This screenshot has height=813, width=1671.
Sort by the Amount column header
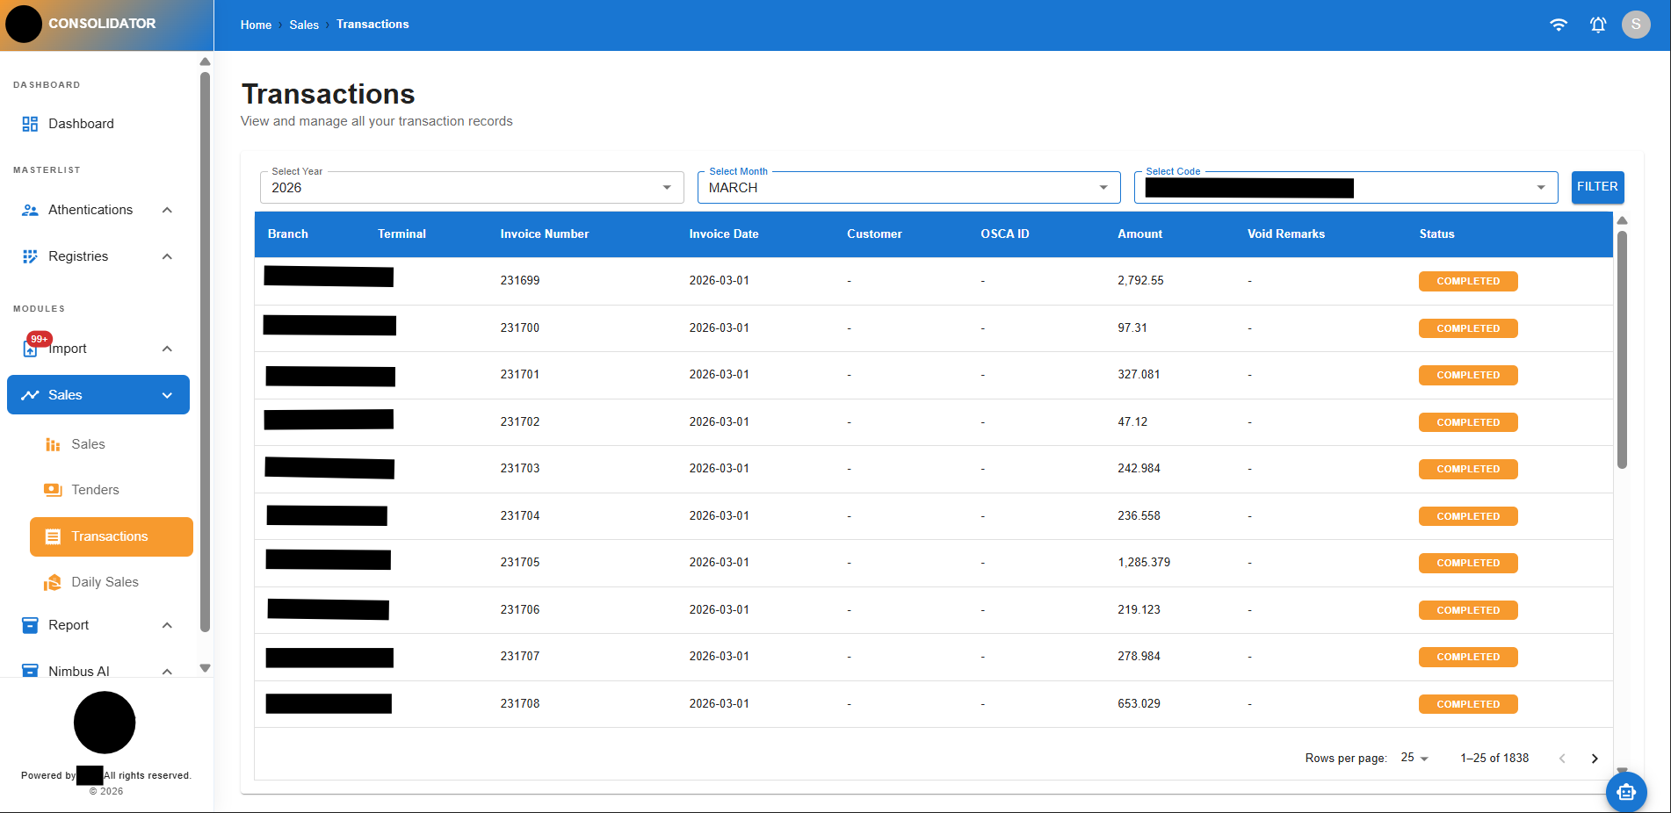[1139, 234]
